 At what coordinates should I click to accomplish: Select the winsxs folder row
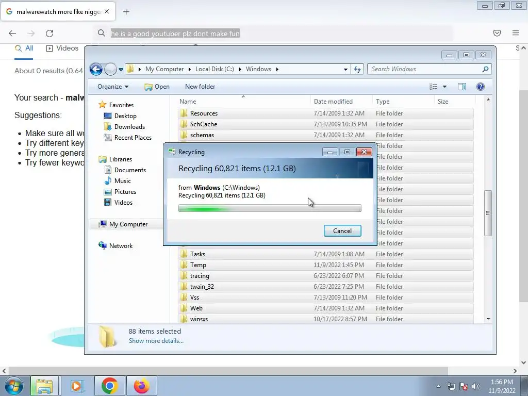point(326,319)
